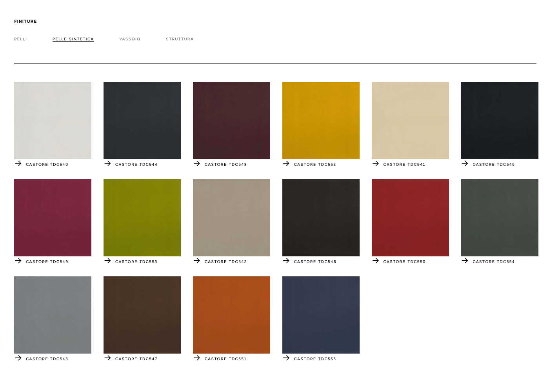
Task: Click the arrow icon beside Castore TDC543
Action: coord(18,358)
